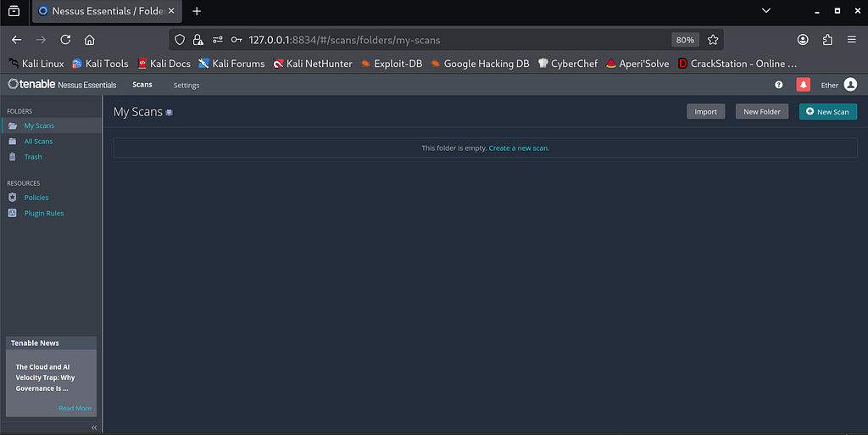Open the Firefox View icon left of tabs

(14, 11)
